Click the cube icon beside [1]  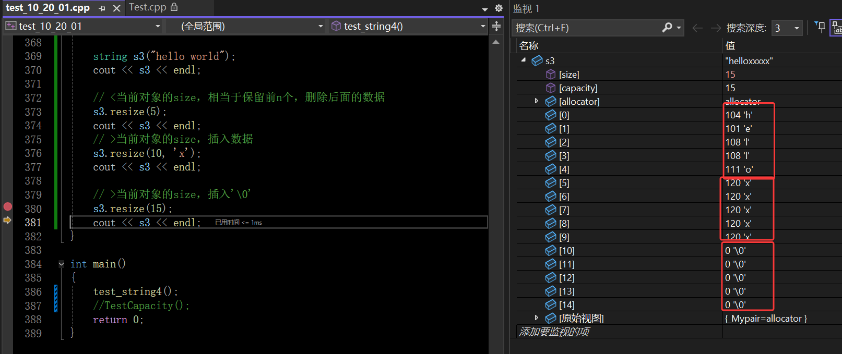(x=551, y=128)
